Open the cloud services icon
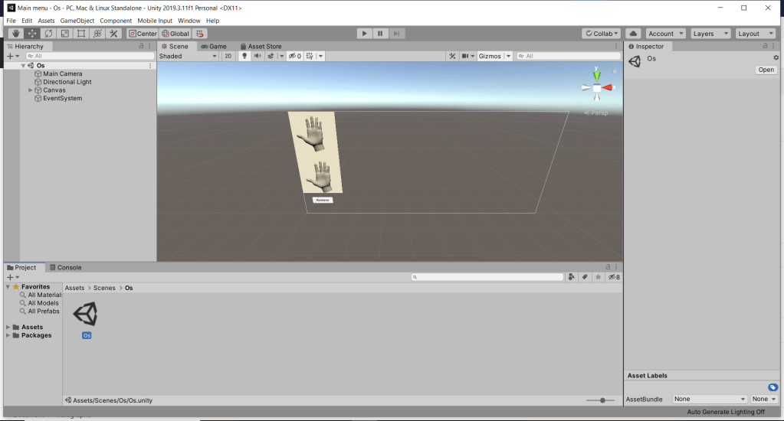This screenshot has width=784, height=421. [633, 34]
